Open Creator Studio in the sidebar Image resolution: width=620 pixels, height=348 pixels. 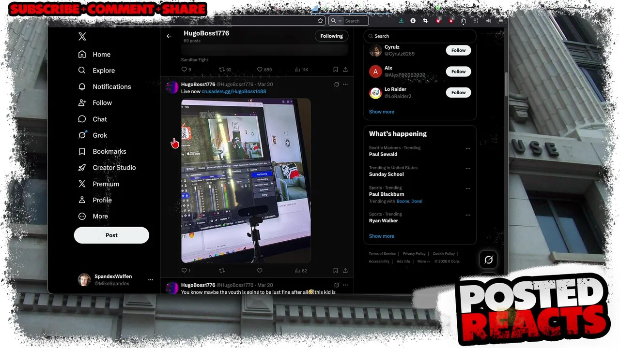[107, 168]
